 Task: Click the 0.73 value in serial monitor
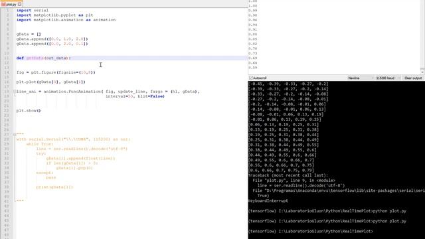tap(252, 53)
